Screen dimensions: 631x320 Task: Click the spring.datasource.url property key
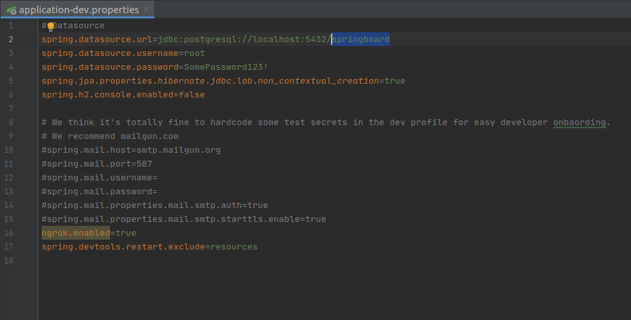[x=97, y=40]
